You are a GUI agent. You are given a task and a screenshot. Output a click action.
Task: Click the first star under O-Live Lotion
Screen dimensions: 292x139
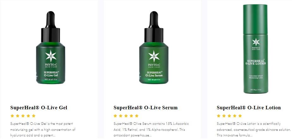(219, 116)
